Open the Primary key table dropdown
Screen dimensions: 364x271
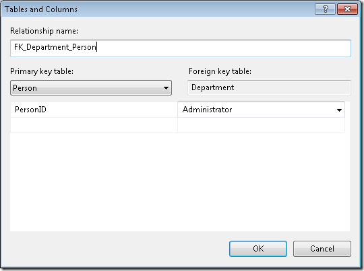(91, 88)
